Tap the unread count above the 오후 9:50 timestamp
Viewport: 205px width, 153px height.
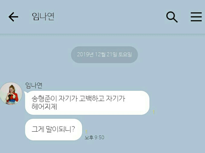tap(86, 132)
